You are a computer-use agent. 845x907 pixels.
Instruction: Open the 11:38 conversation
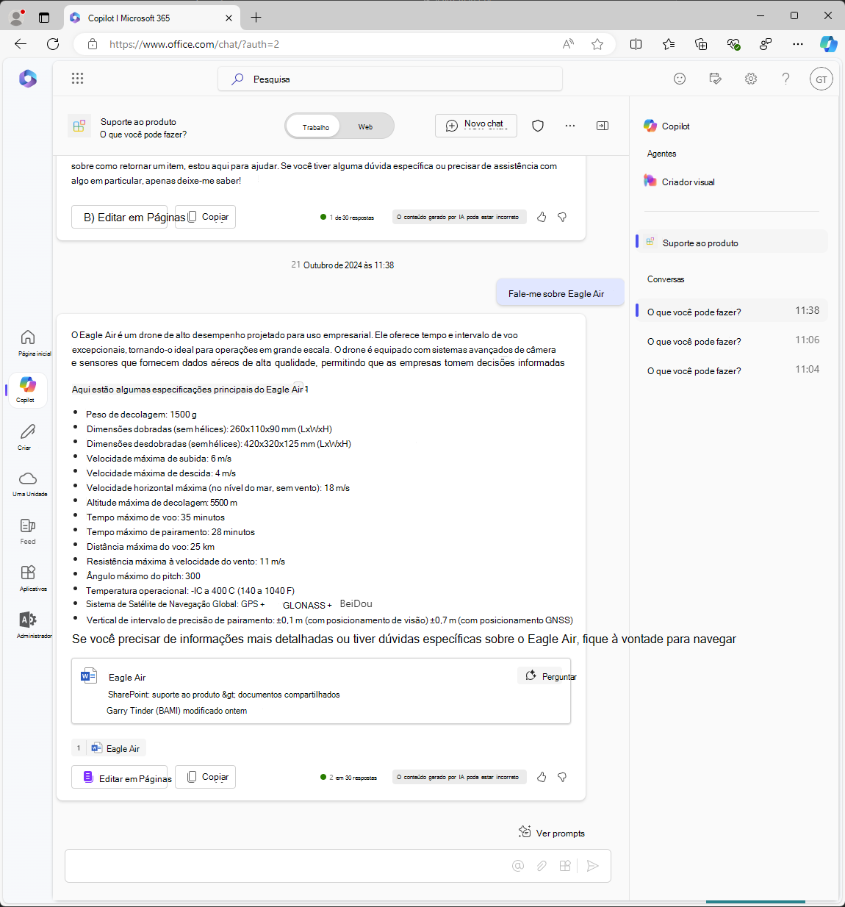pos(732,311)
